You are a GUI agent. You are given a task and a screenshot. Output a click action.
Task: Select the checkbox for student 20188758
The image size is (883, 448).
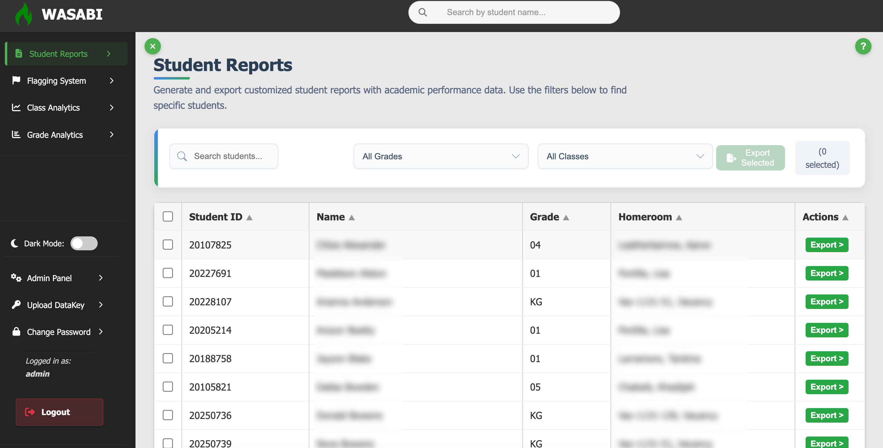click(168, 359)
